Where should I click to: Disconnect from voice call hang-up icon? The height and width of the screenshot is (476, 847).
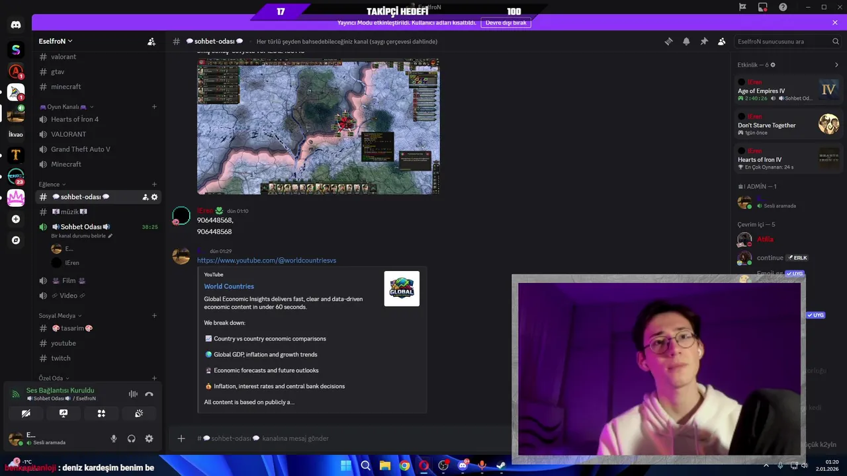(149, 394)
